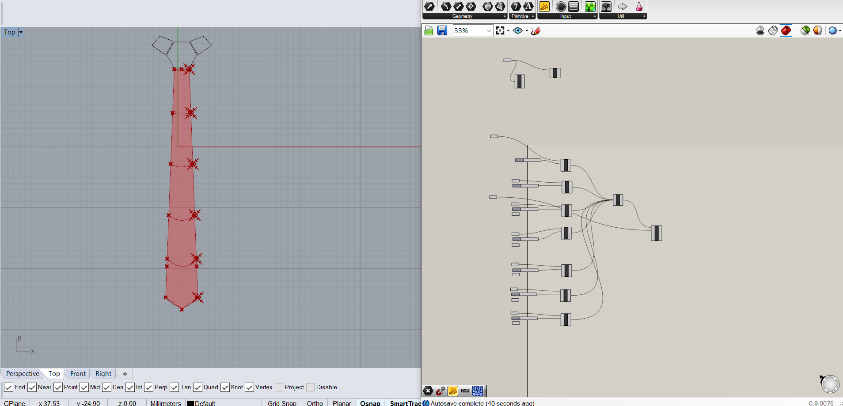Click the blue preview mesh quality icon
843x406 pixels.
click(832, 30)
